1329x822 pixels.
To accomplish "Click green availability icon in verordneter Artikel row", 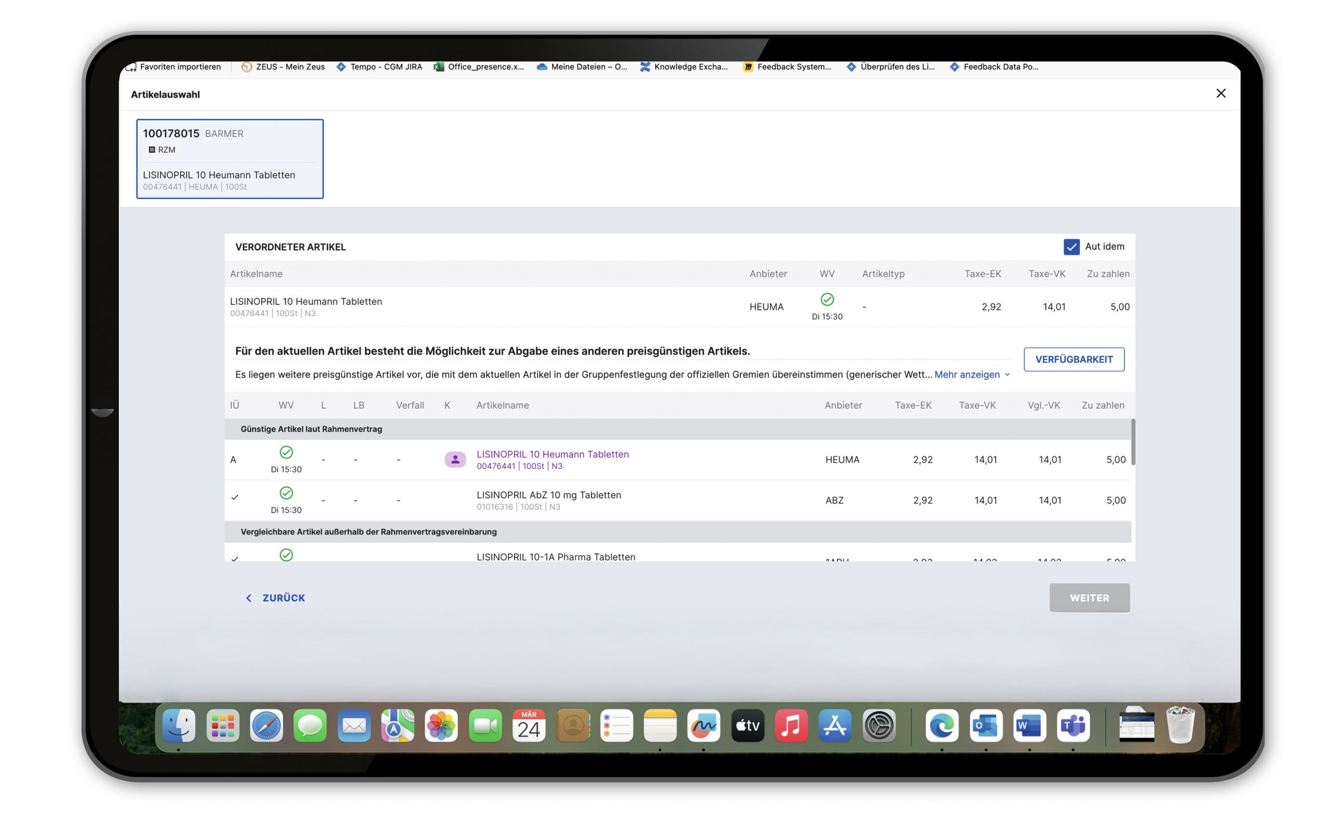I will click(x=827, y=300).
